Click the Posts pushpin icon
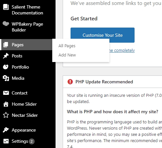Screen dimensions: 162x148 (6, 56)
